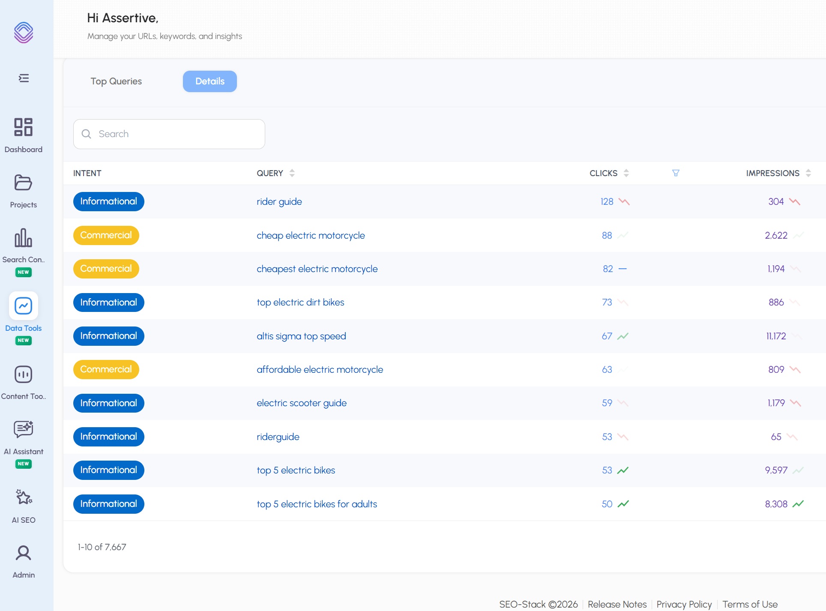
Task: Open the Privacy Policy footer link
Action: (684, 604)
